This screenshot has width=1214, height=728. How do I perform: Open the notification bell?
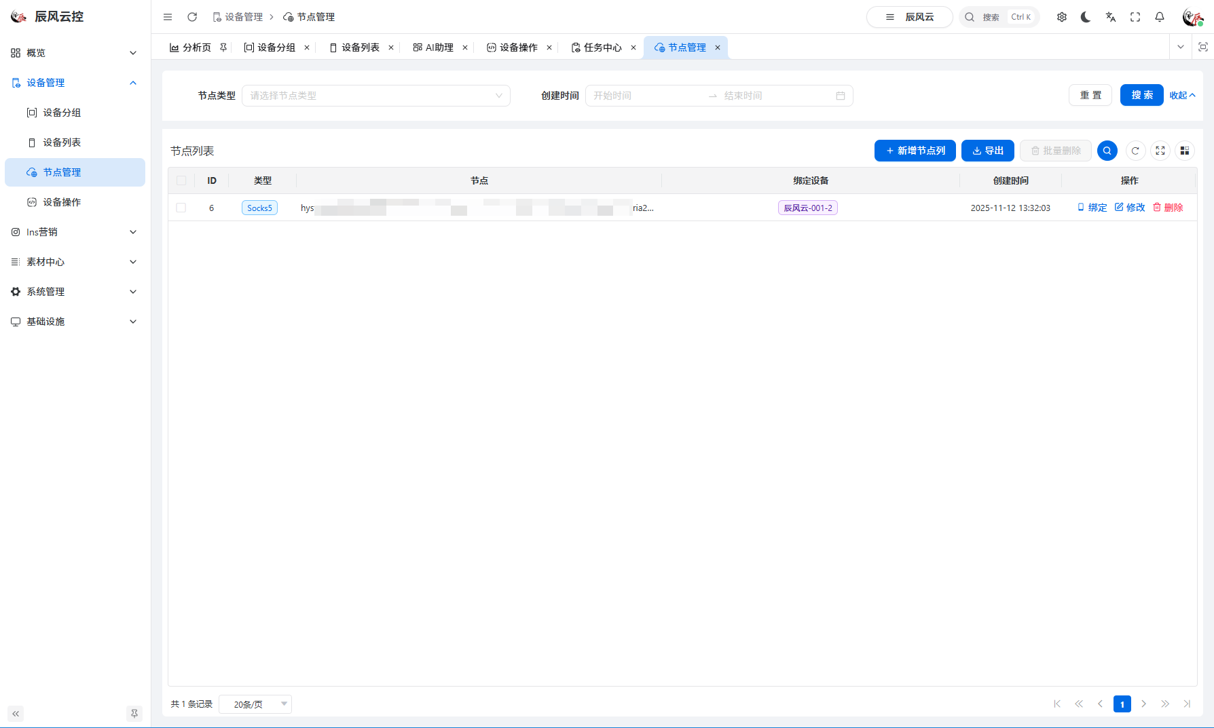(x=1160, y=17)
